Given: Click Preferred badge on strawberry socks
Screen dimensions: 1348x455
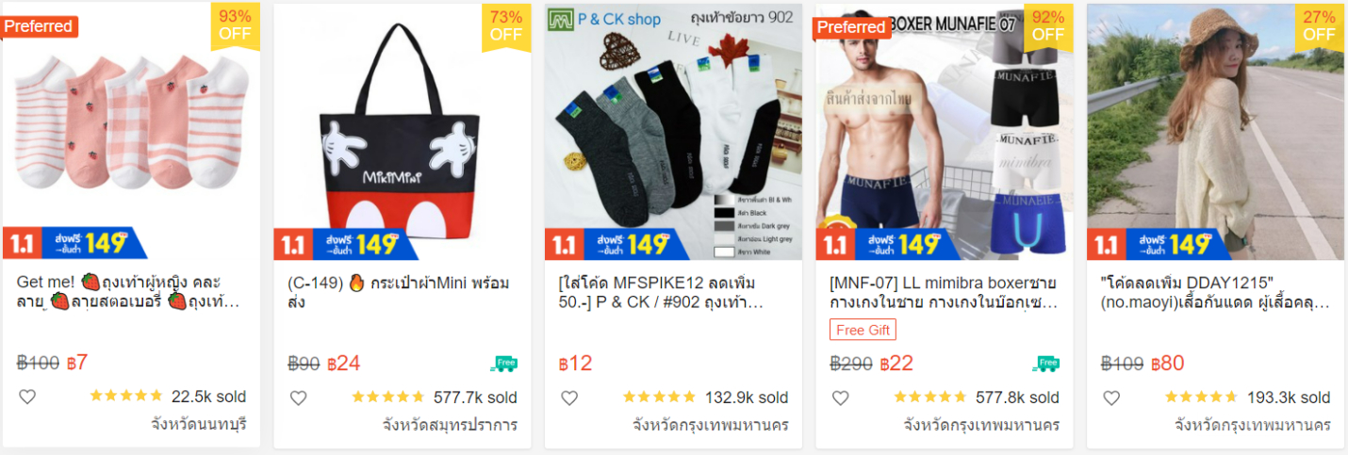Looking at the screenshot, I should 40,26.
